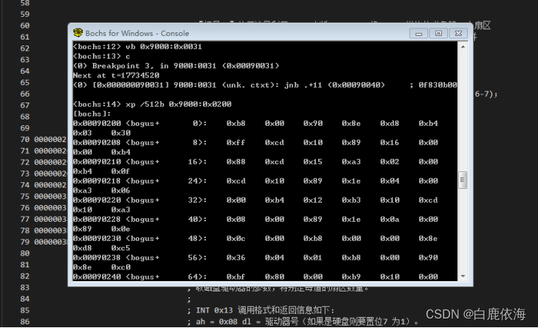The height and width of the screenshot is (328, 538).
Task: Click the address 0x00090228 in console
Action: [97, 220]
